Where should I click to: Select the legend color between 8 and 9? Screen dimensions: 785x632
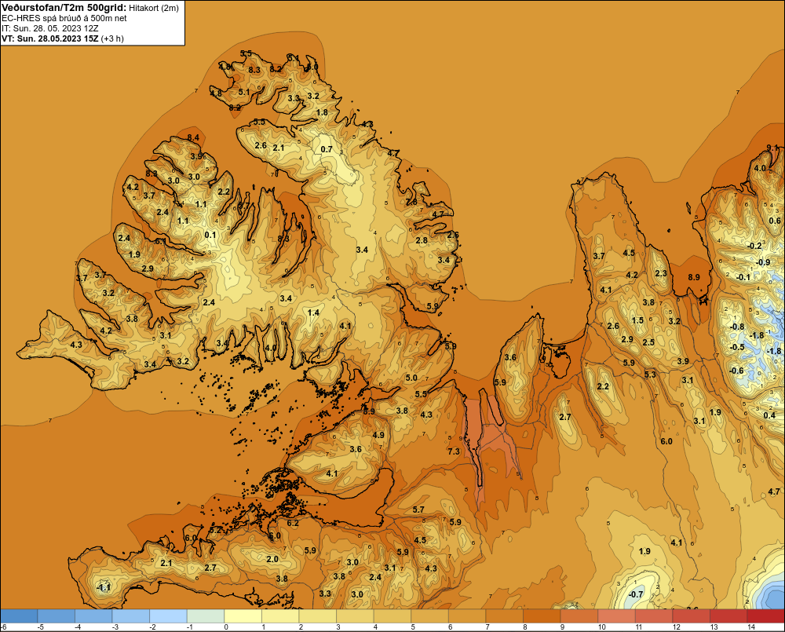pos(542,616)
